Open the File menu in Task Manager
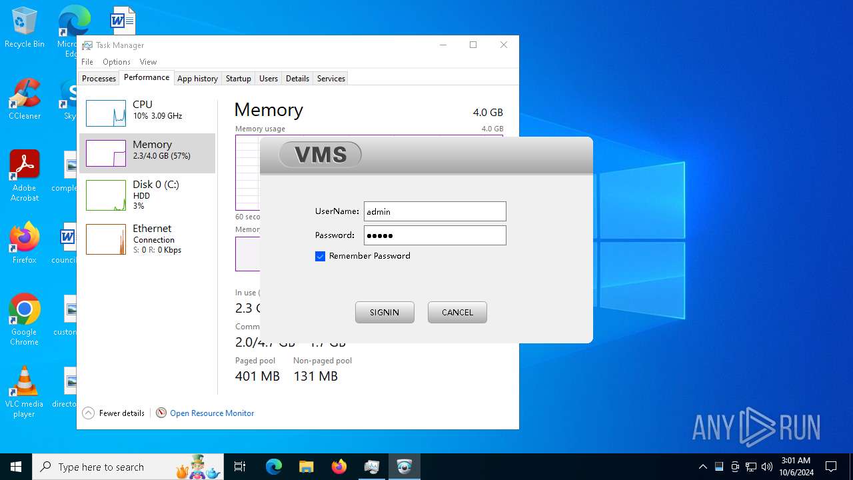Viewport: 853px width, 480px height. 87,62
